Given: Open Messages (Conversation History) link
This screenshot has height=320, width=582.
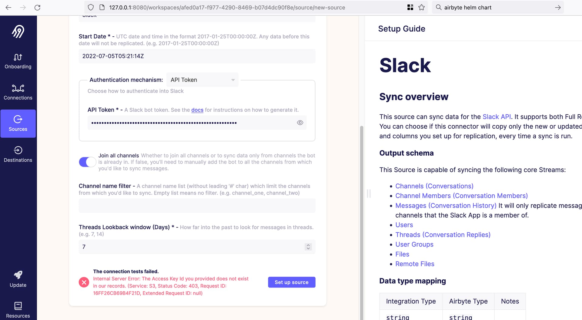Looking at the screenshot, I should 446,205.
